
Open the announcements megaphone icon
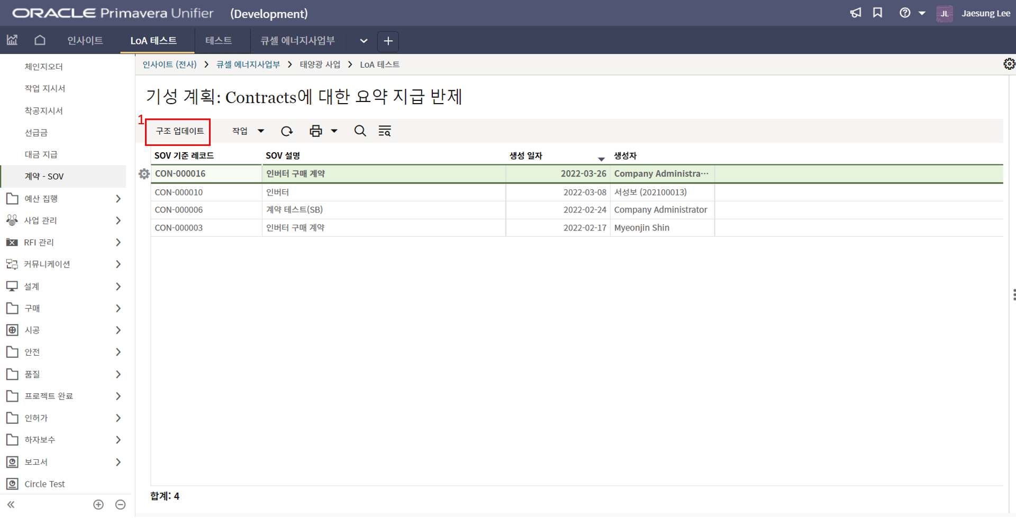point(856,13)
